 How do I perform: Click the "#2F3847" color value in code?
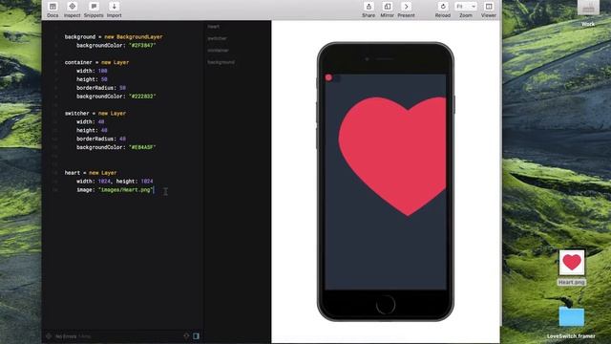tap(142, 46)
